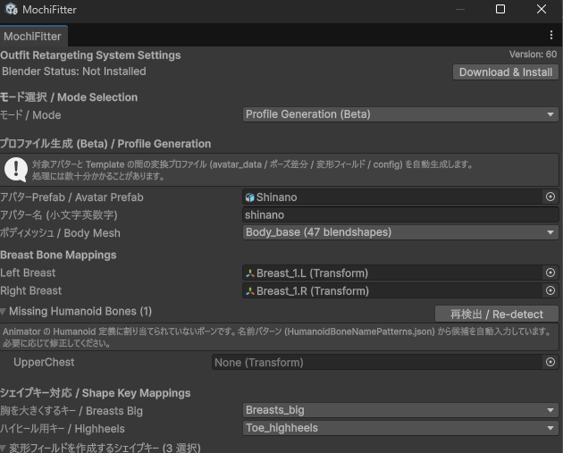Click the Download & Install button
The width and height of the screenshot is (563, 453).
click(506, 72)
